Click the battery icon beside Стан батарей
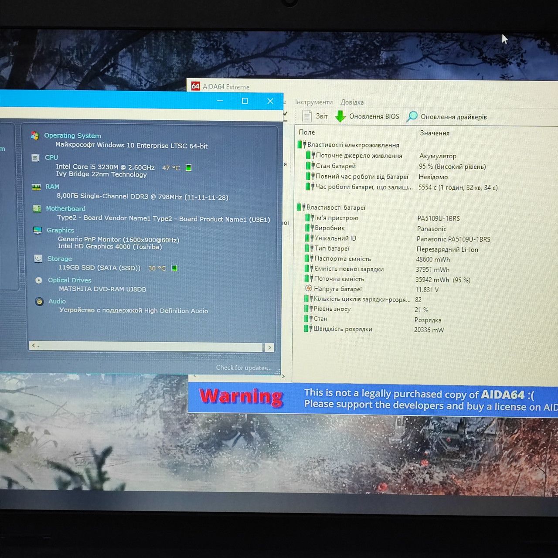The height and width of the screenshot is (558, 558). [x=310, y=166]
